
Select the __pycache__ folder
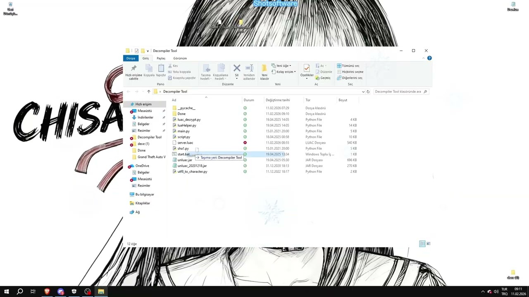pos(186,108)
